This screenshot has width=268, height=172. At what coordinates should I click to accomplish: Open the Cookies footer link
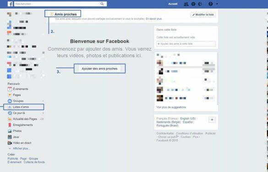click(x=186, y=137)
